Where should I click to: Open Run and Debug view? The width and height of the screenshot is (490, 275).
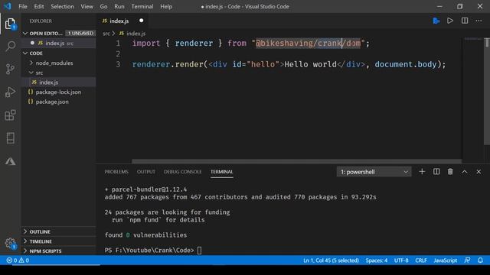click(x=10, y=92)
